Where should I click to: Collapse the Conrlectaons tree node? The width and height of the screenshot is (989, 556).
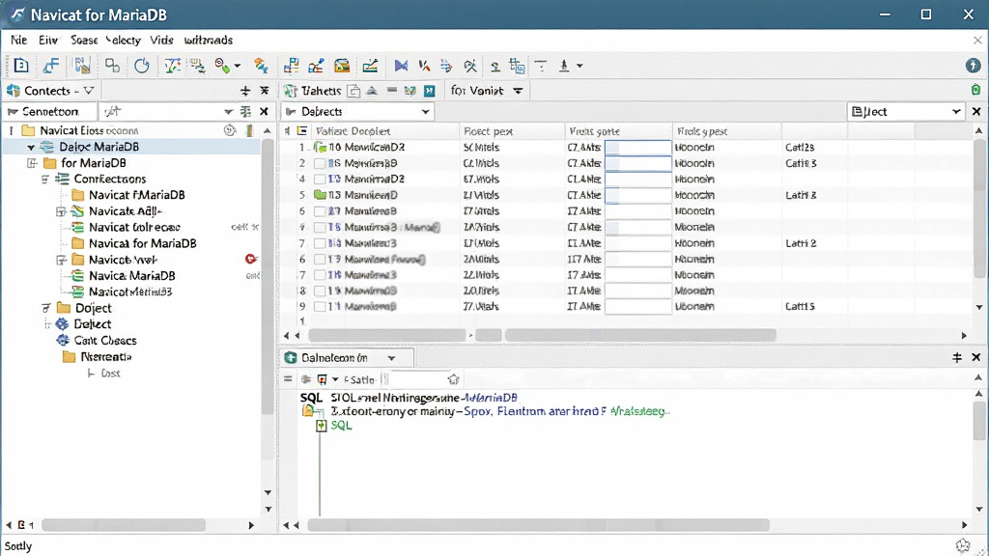(45, 179)
